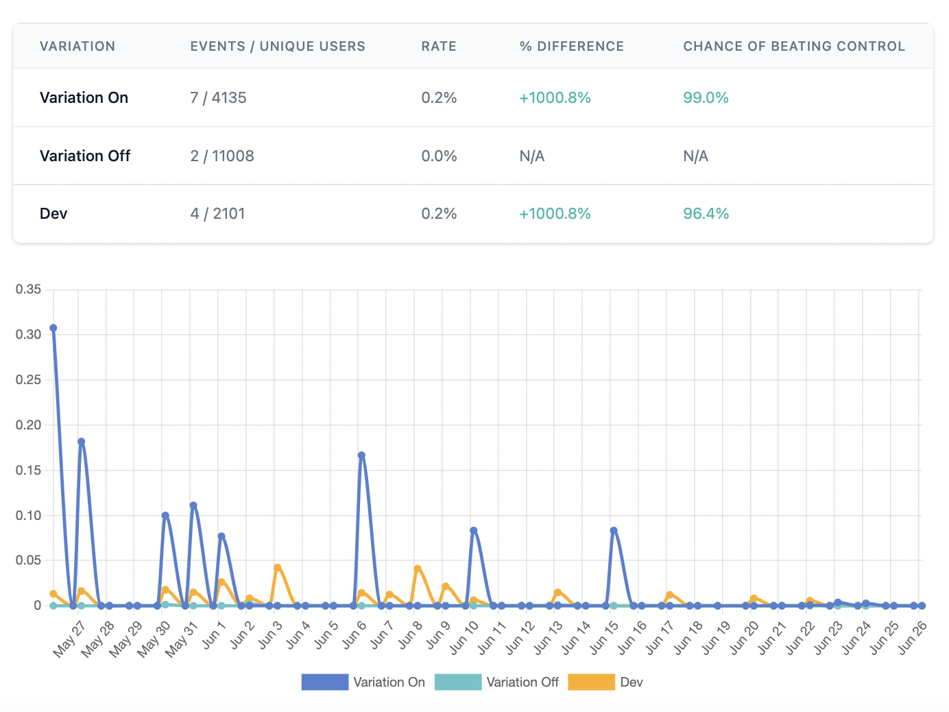Click the Jun 13 Dev orange data point
Screen dimensions: 949x712
[x=557, y=592]
